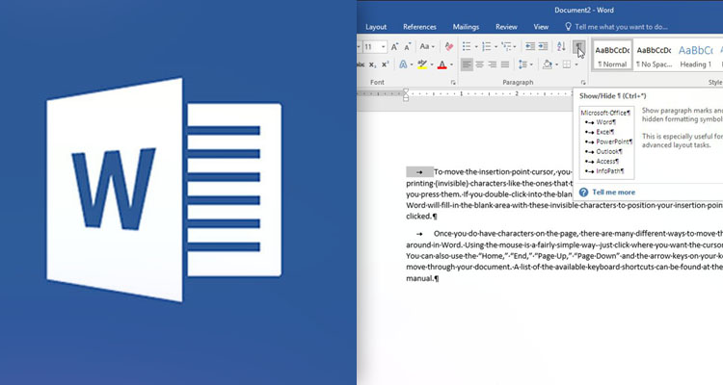
Task: Open the numbering library dropdown arrow
Action: pyautogui.click(x=495, y=46)
